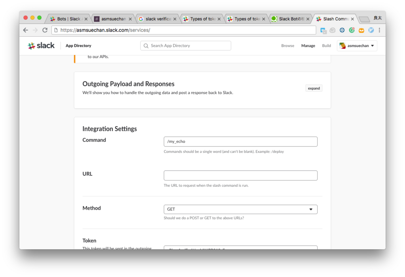Click the Command field containing /my_echo

coord(240,142)
